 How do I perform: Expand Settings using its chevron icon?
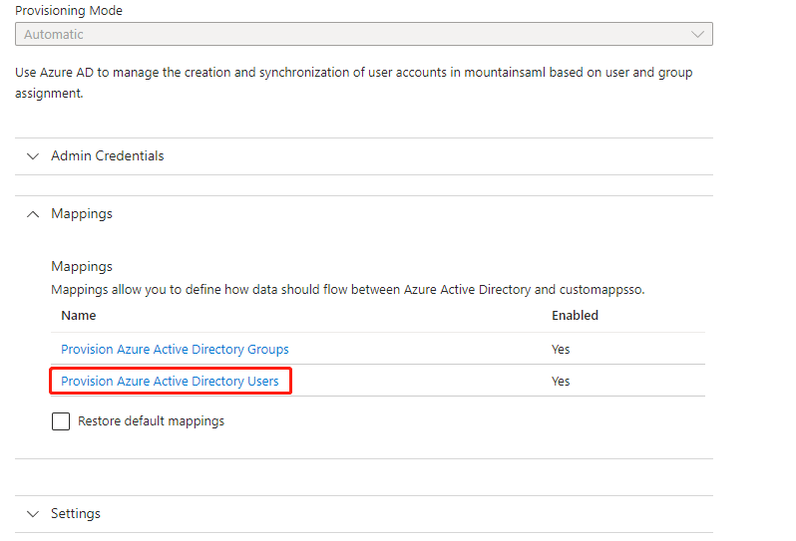[33, 514]
